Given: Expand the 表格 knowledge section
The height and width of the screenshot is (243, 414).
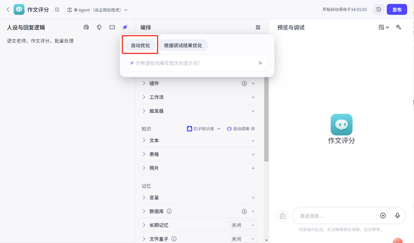Looking at the screenshot, I should click(144, 154).
